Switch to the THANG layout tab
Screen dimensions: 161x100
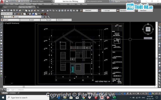click(13, 93)
